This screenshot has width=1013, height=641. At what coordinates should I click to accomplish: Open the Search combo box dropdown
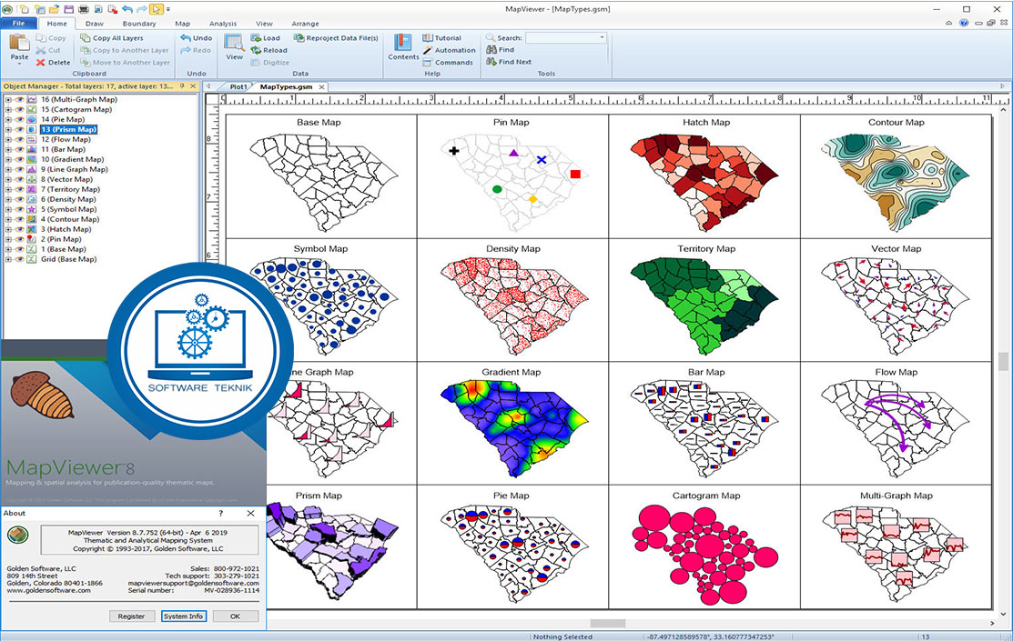coord(602,37)
